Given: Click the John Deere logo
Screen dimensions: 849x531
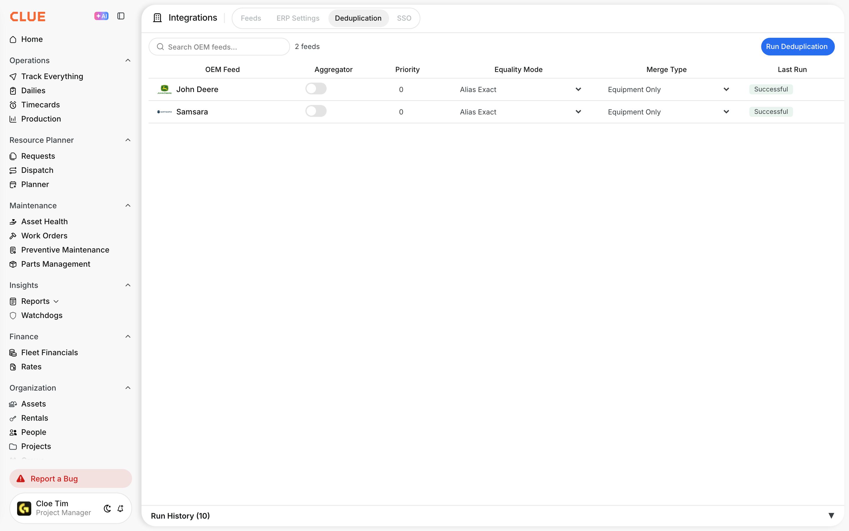Looking at the screenshot, I should [x=164, y=90].
